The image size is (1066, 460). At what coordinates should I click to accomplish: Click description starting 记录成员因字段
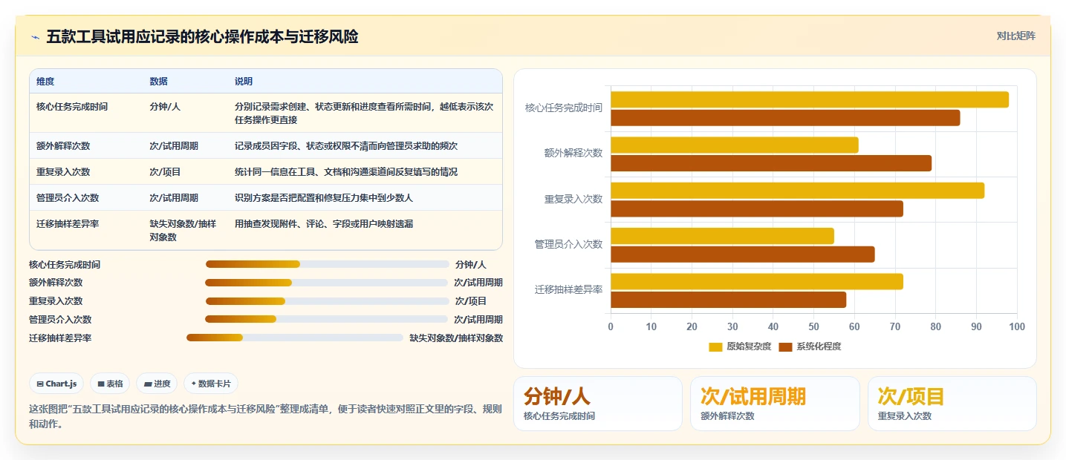click(346, 145)
